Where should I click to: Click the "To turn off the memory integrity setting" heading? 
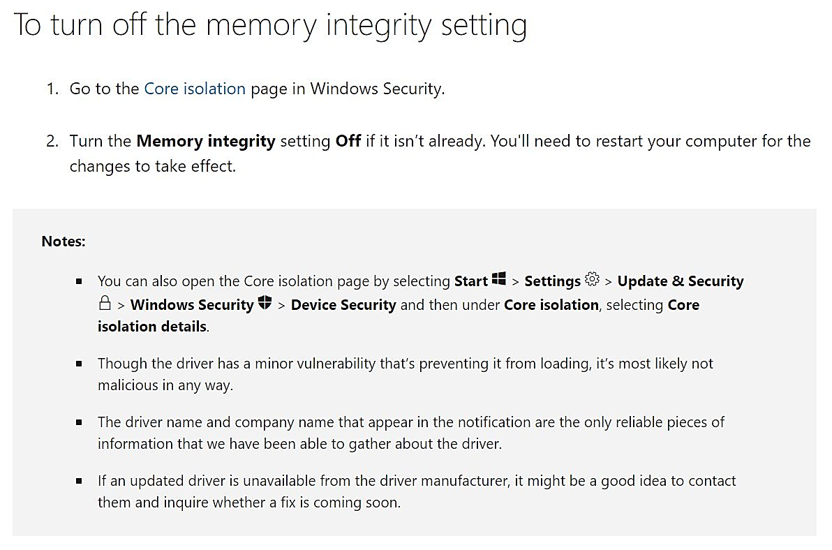tap(270, 25)
